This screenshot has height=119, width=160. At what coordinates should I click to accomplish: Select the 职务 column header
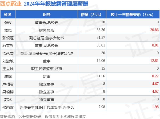[x=47, y=15]
